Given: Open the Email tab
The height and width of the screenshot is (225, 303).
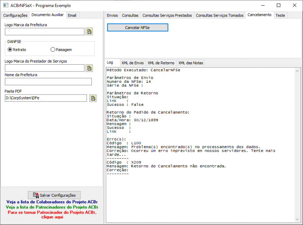Looking at the screenshot, I should [72, 15].
